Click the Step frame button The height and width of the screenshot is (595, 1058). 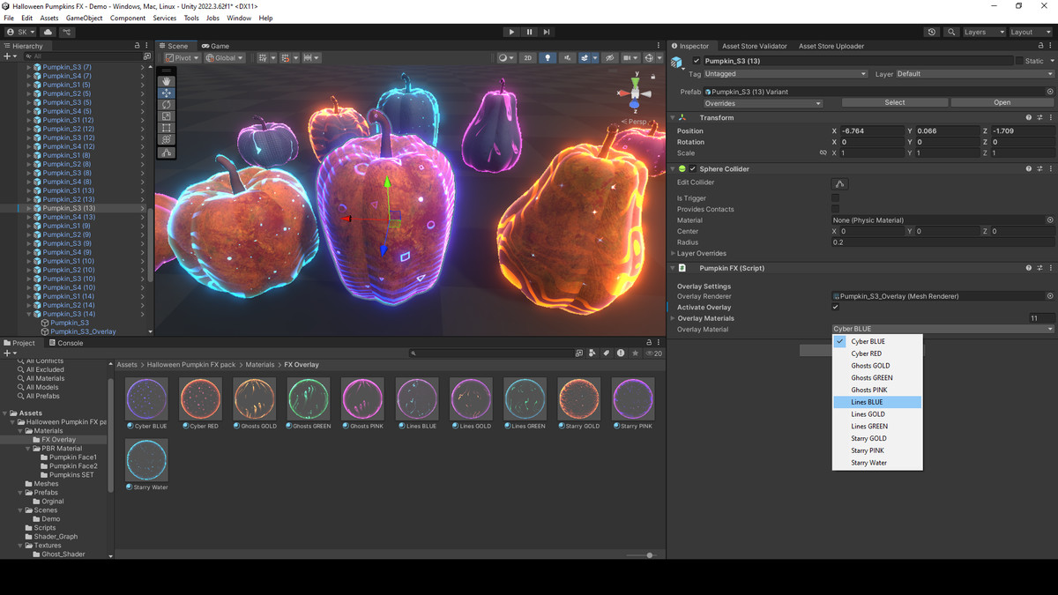point(547,32)
